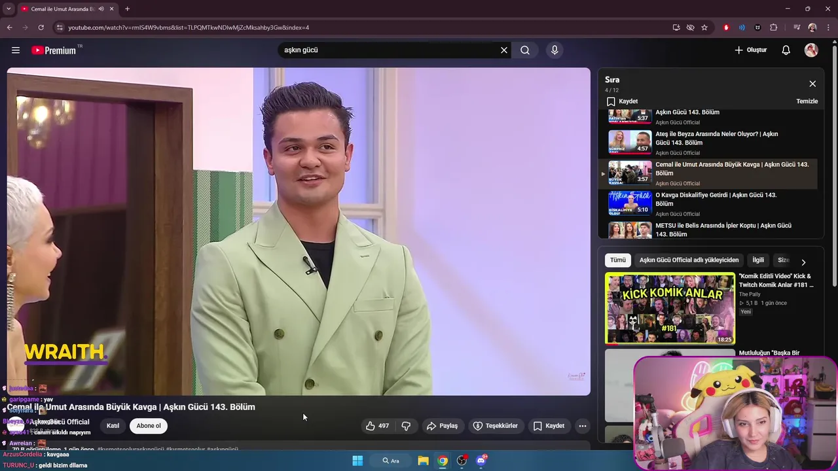Select 'Aşkın Gücü Official adlı yükleyiciden' chip
Image resolution: width=838 pixels, height=471 pixels.
(689, 260)
